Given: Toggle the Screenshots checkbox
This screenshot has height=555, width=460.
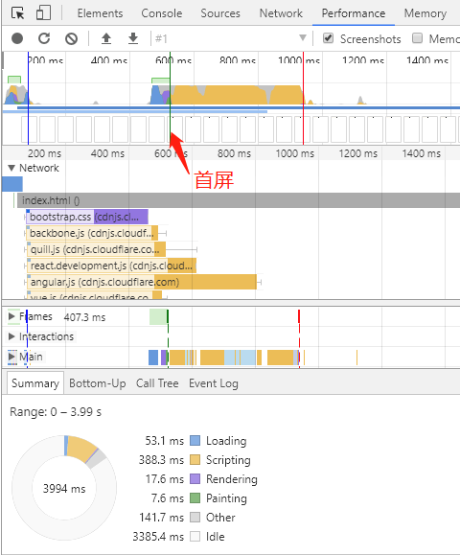Looking at the screenshot, I should (329, 38).
